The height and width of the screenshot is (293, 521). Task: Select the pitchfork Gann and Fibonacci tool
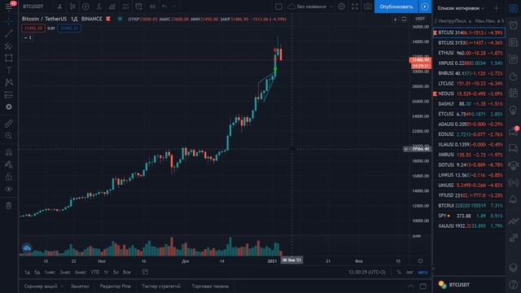(x=9, y=46)
